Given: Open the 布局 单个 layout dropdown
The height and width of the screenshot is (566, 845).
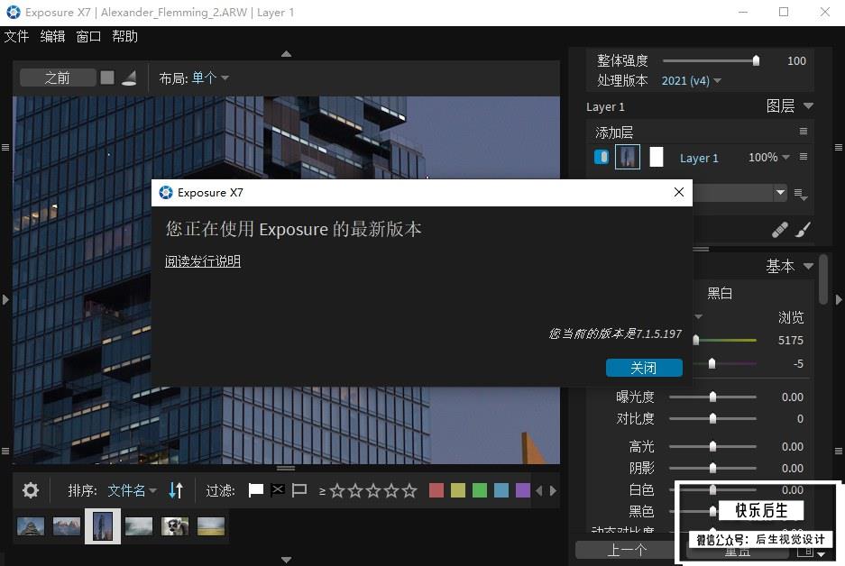Looking at the screenshot, I should [209, 78].
